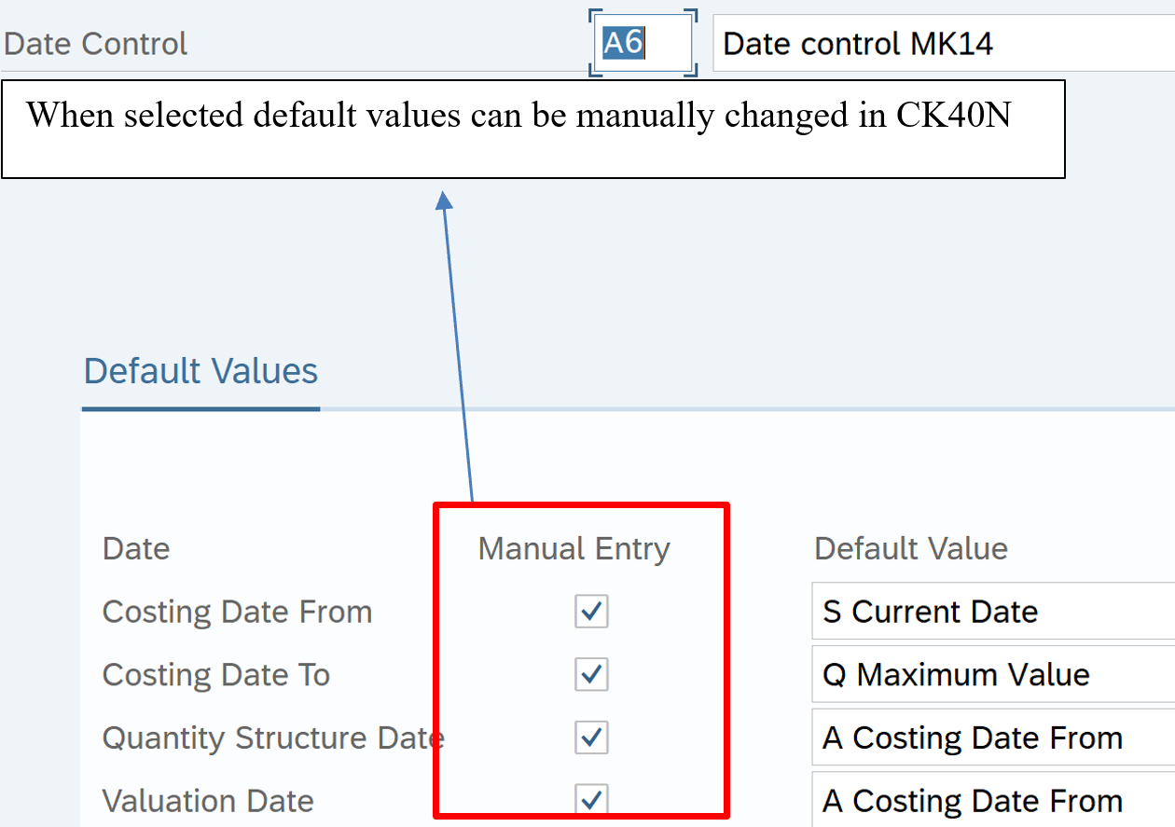Click the 'Date Control' field label
Image resolution: width=1175 pixels, height=827 pixels.
click(x=96, y=44)
